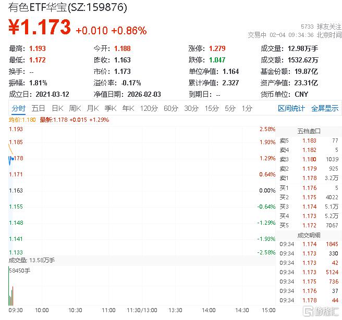Select the 120分 interval tab
342x320 pixels.
pos(149,108)
